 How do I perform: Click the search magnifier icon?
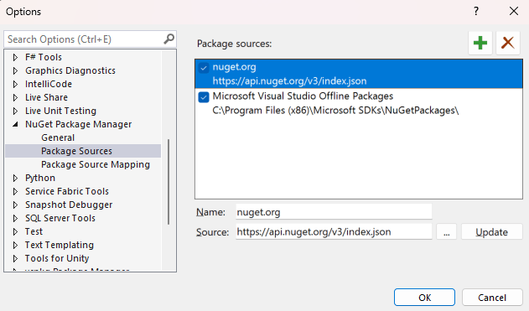[x=169, y=39]
